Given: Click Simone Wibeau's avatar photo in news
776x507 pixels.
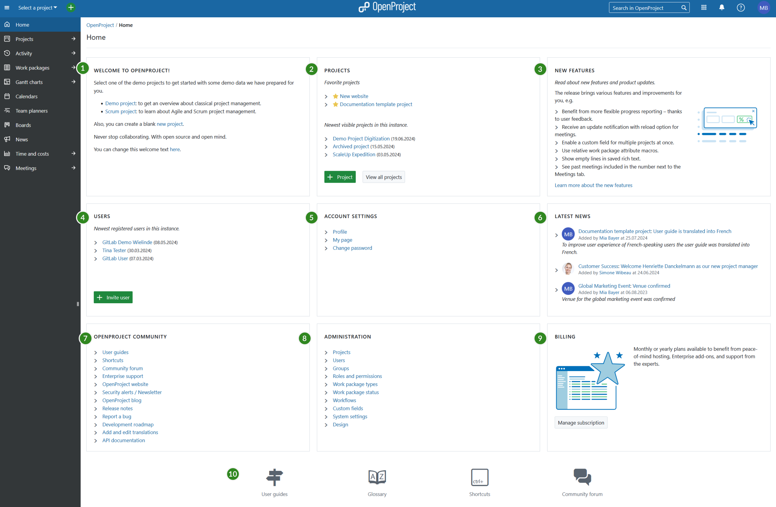Looking at the screenshot, I should click(x=568, y=269).
